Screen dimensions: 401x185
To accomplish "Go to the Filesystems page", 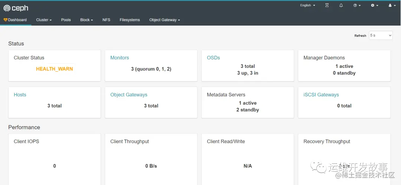I will tap(130, 20).
